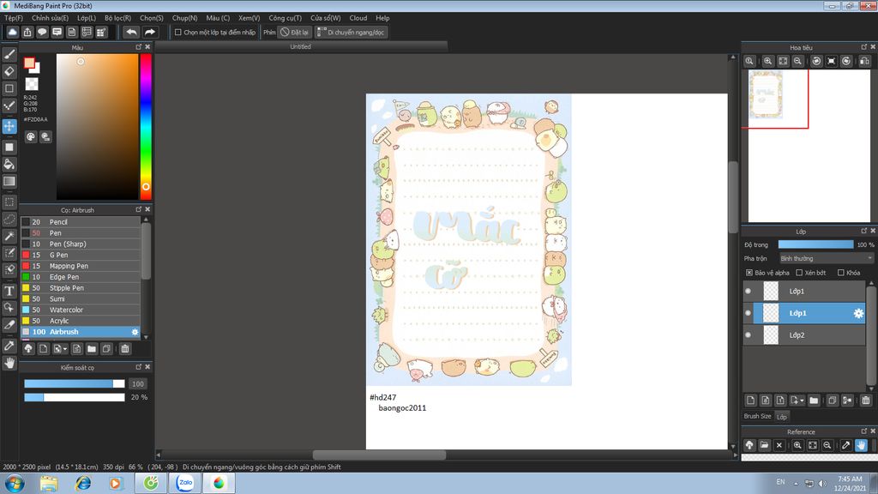The image size is (878, 494).
Task: Toggle 'Bảo vệ alpha' checkbox
Action: tap(749, 273)
